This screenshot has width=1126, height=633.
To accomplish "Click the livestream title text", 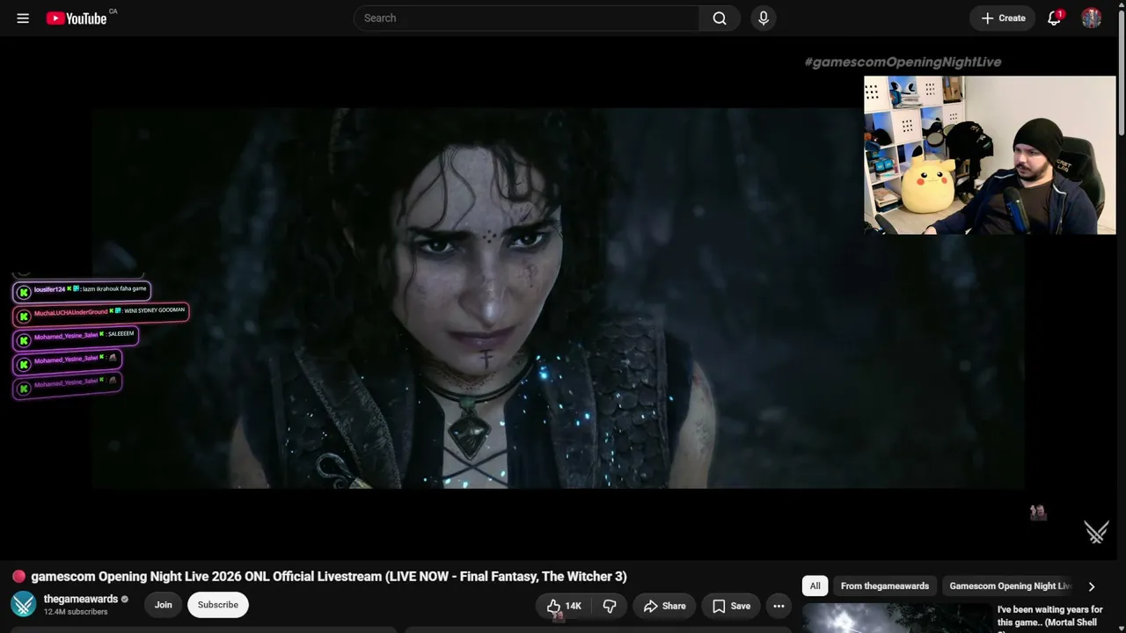I will [x=329, y=577].
